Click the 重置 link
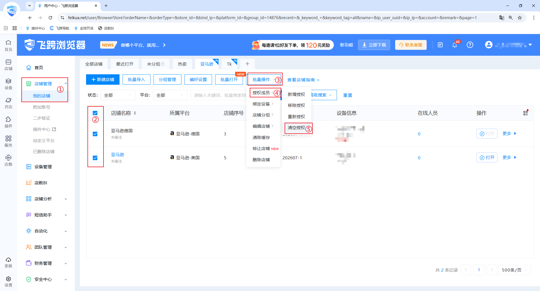Viewport: 540px width, 291px height. 348,95
